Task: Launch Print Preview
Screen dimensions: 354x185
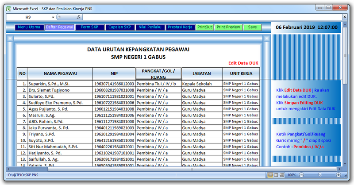Action: point(228,27)
